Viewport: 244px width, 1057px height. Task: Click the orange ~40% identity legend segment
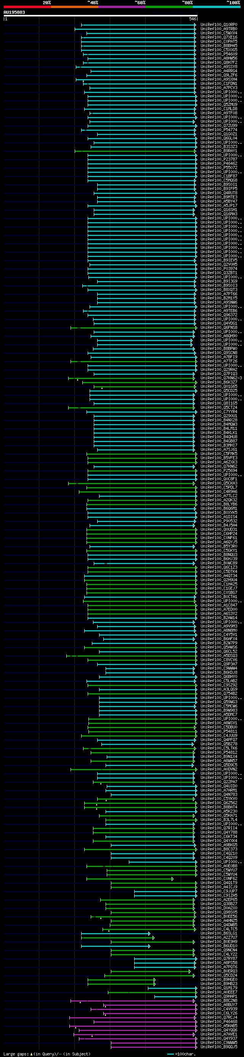[74, 7]
